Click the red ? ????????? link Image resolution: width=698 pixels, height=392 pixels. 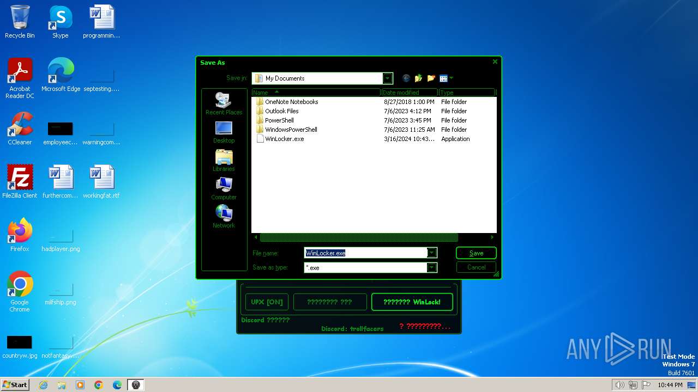(425, 326)
